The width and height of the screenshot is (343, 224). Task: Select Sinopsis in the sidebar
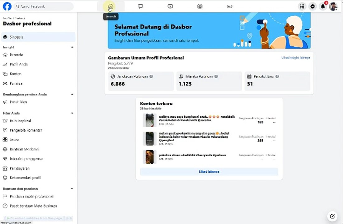click(x=39, y=37)
